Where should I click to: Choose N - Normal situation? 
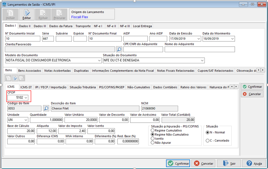208,132
